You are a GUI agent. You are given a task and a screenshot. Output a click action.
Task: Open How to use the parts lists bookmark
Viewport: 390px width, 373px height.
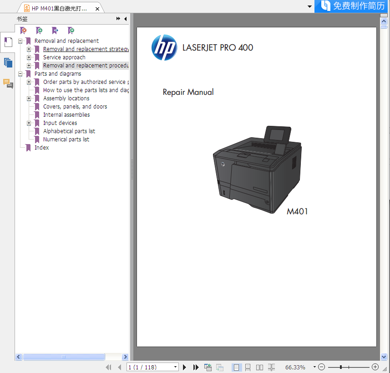(86, 90)
